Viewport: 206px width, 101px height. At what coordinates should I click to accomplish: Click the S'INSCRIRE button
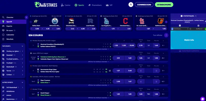pos(164,5)
